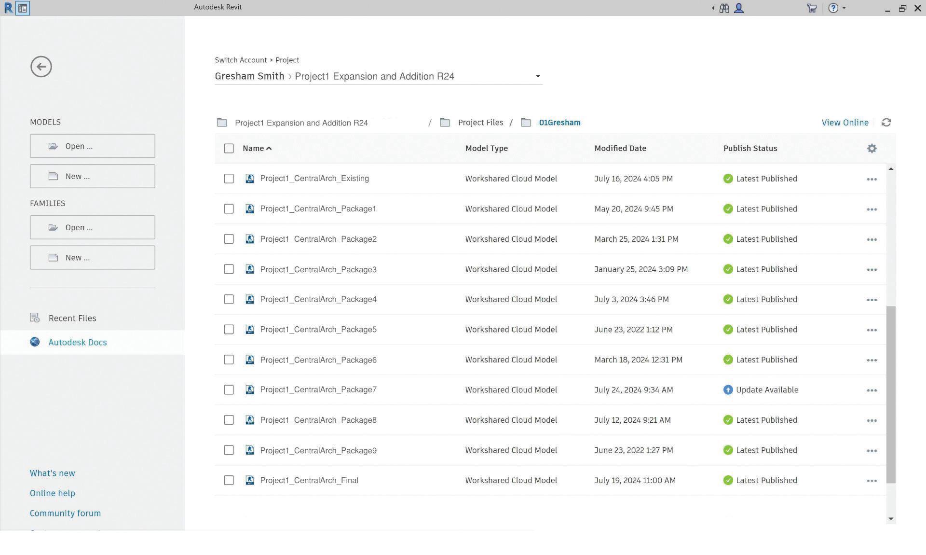Click the Revit file icon for Project1_CentralArch_Package7

(x=249, y=390)
